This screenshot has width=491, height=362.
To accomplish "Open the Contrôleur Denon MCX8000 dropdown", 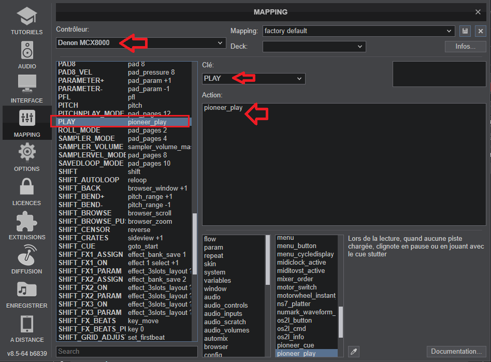I will pyautogui.click(x=141, y=43).
